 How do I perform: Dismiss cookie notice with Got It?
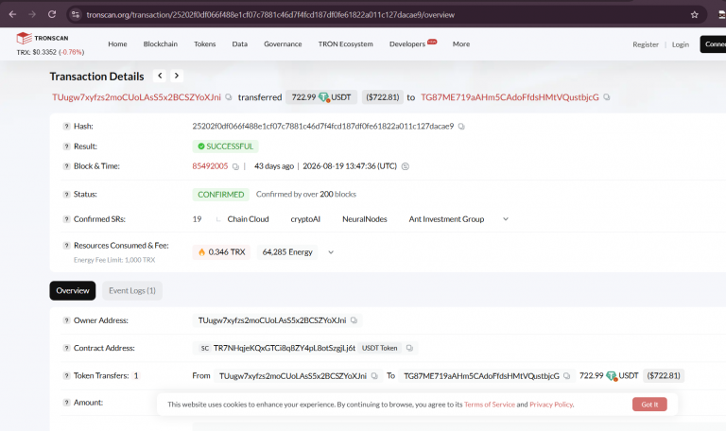click(649, 405)
